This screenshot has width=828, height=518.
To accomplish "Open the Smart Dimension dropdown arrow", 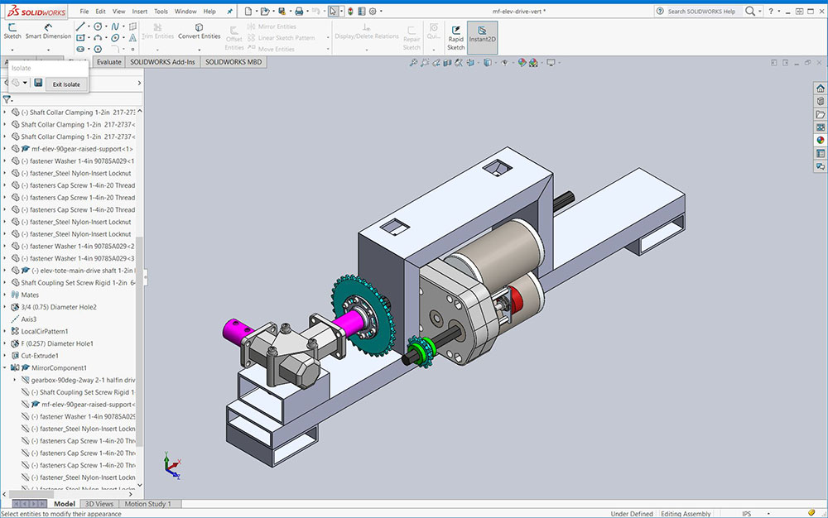I will click(x=48, y=49).
